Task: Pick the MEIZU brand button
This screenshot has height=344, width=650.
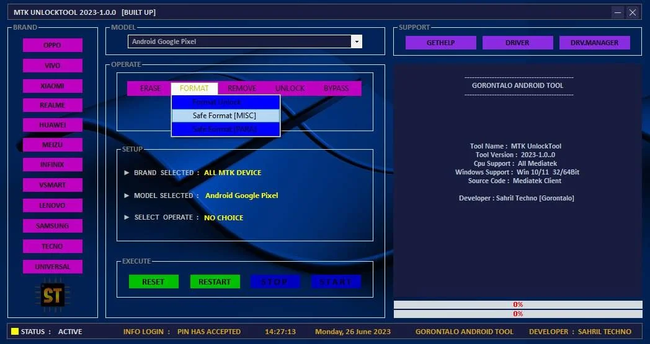Action: click(x=52, y=145)
